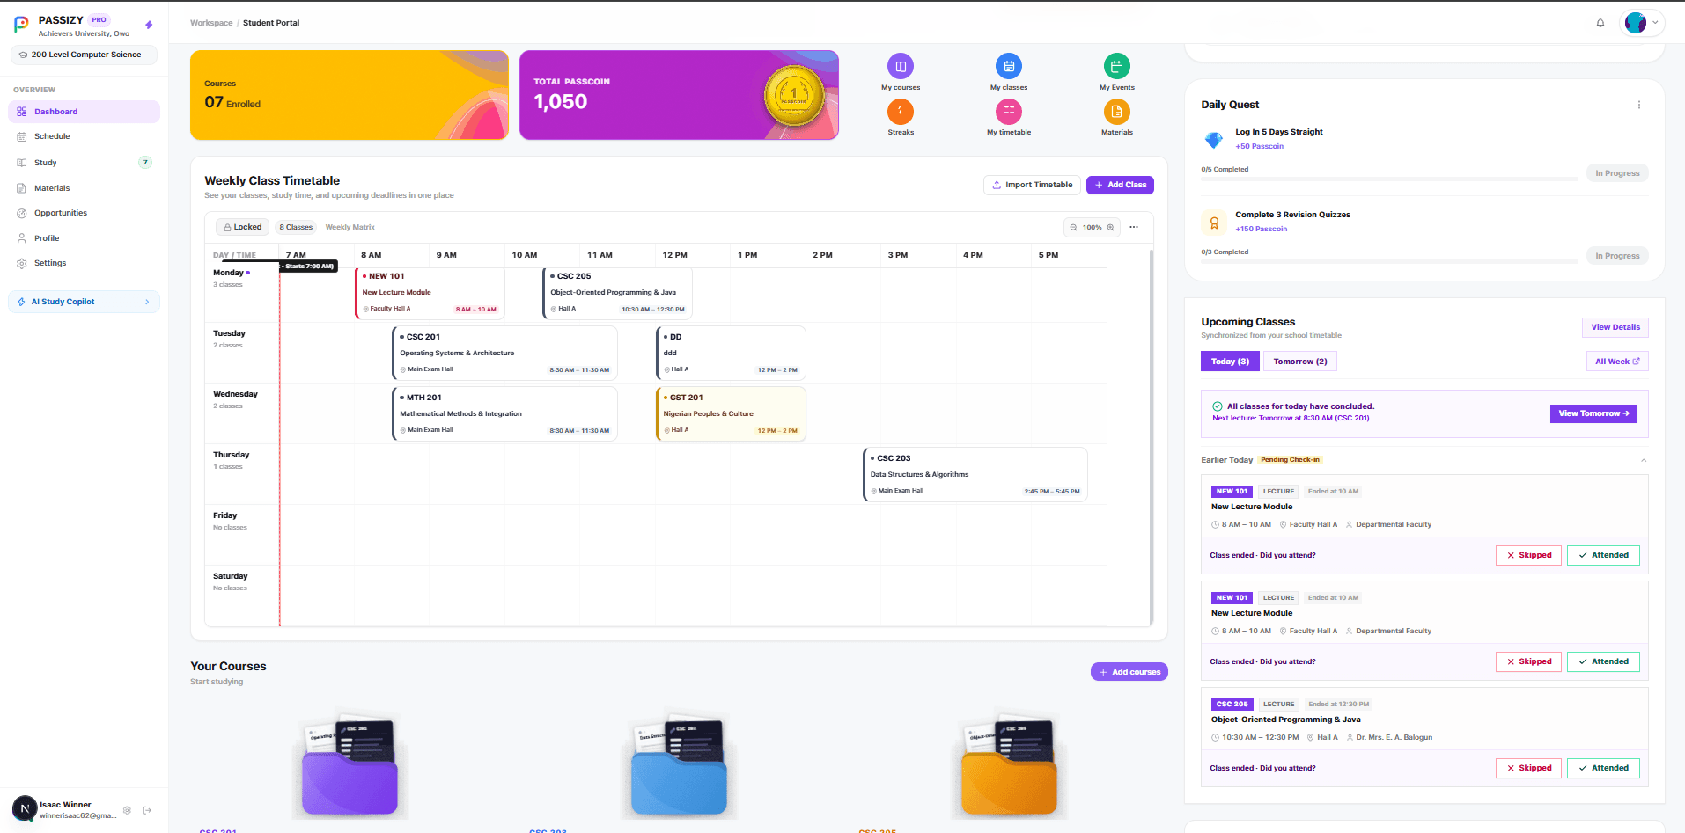
Task: Click the settings gear next to Isaac Winner
Action: (x=127, y=810)
